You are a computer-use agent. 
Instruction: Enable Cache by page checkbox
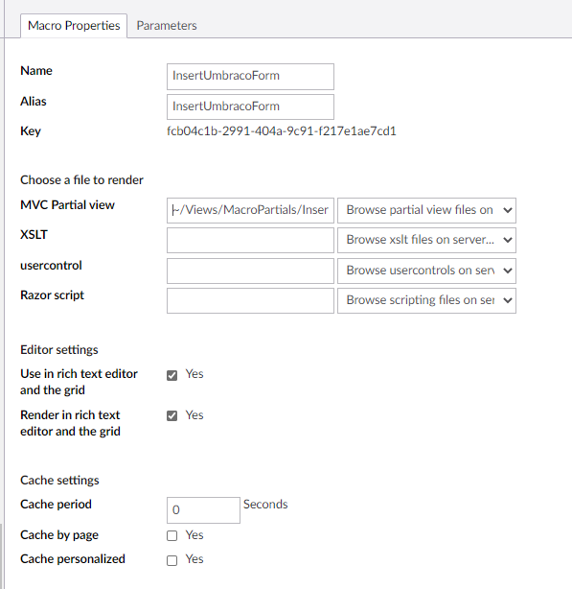click(x=172, y=535)
